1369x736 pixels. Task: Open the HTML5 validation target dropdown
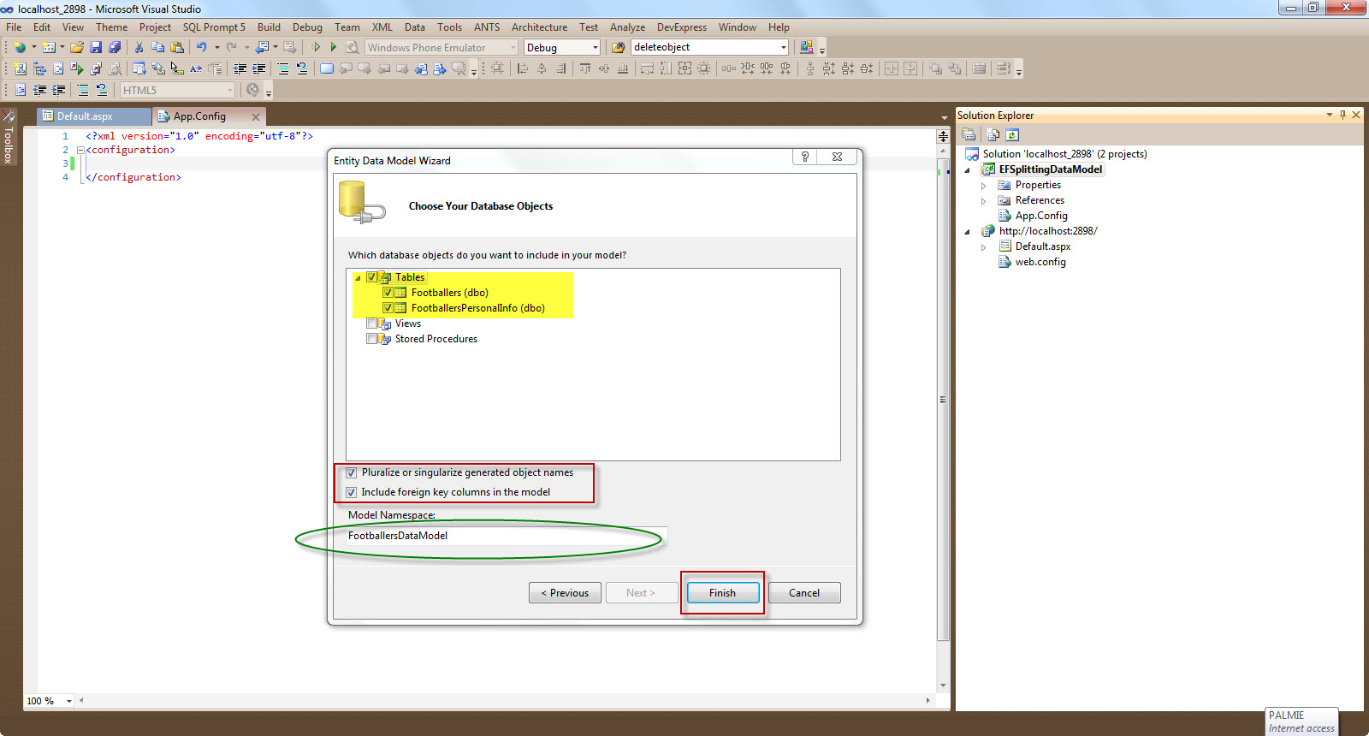coord(229,90)
